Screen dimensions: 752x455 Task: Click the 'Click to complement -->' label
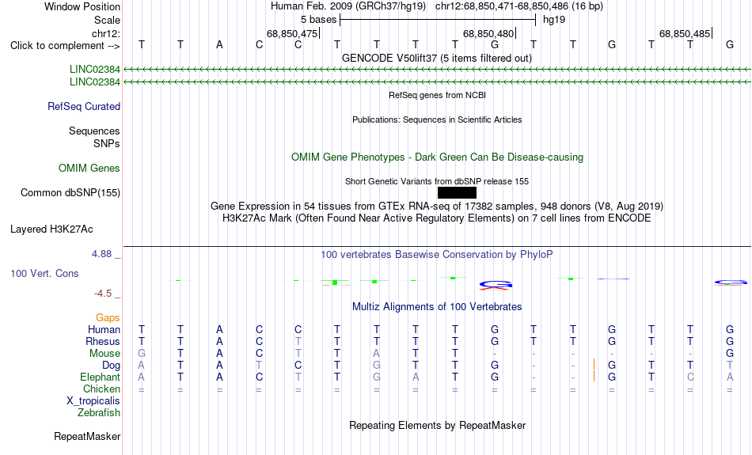65,46
